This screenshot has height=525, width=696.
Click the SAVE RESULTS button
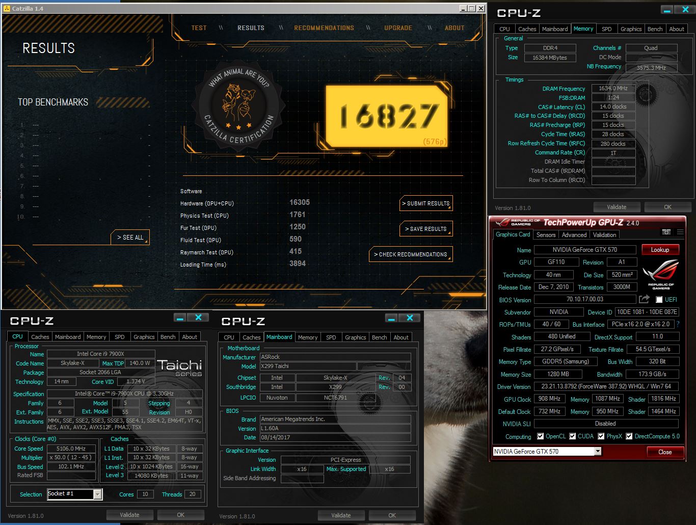point(426,229)
